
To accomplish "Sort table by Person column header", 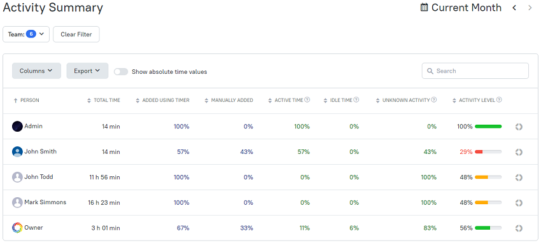I will pyautogui.click(x=26, y=101).
